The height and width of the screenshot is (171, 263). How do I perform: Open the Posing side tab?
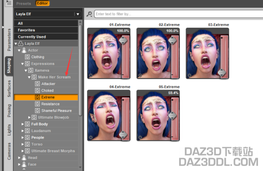9,110
